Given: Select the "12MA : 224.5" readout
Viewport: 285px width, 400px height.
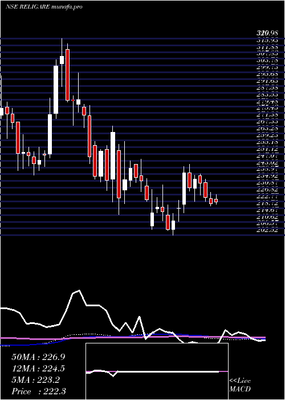Looking at the screenshot, I should (38, 369).
